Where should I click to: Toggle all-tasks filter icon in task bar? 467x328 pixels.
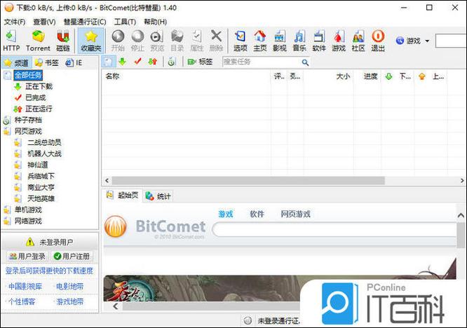click(x=107, y=62)
